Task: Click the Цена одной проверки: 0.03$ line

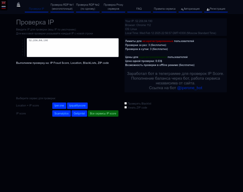Action: point(144,61)
